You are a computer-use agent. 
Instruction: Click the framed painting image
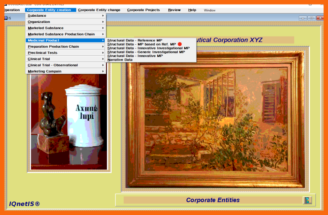pos(215,119)
